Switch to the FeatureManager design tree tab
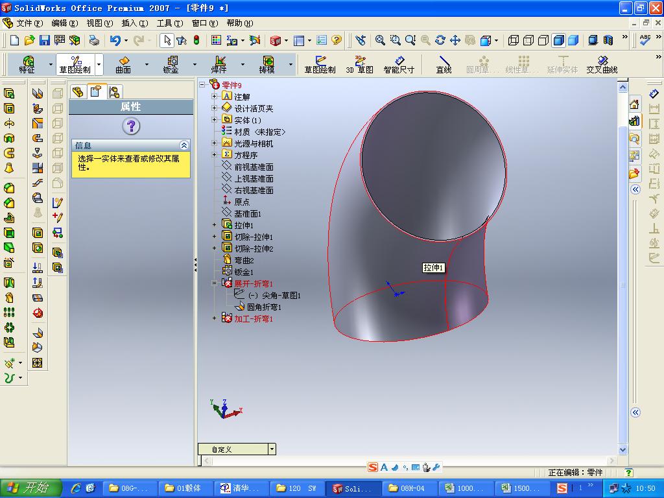This screenshot has width=664, height=498. point(78,91)
